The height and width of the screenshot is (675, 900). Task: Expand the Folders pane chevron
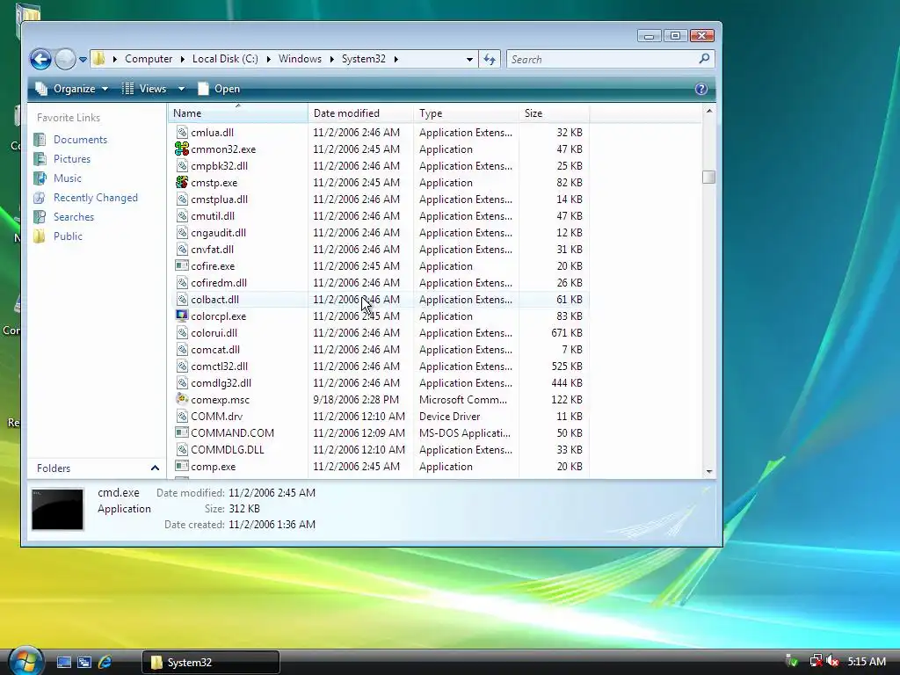155,468
